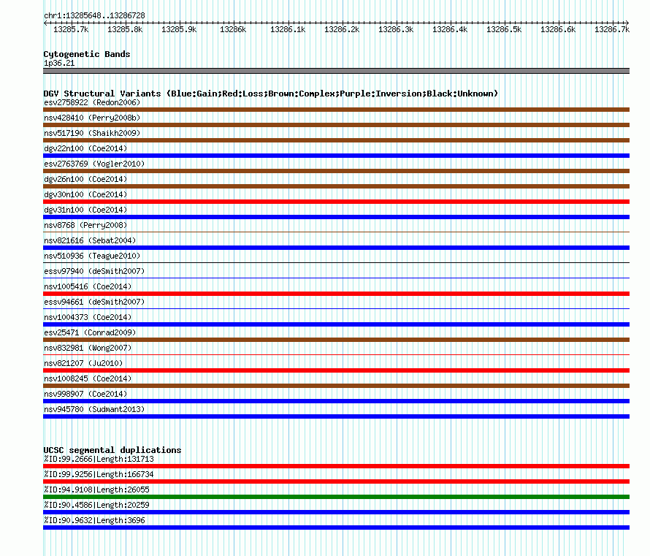
Task: Click the 1p36.21 band label
Action: pyautogui.click(x=59, y=63)
